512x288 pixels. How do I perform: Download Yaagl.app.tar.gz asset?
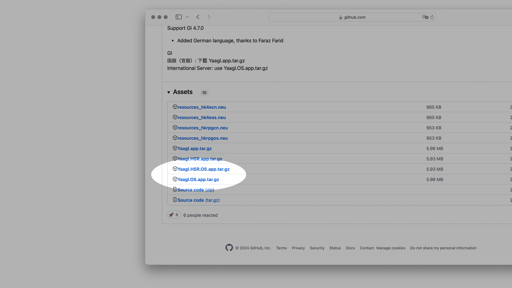point(194,149)
